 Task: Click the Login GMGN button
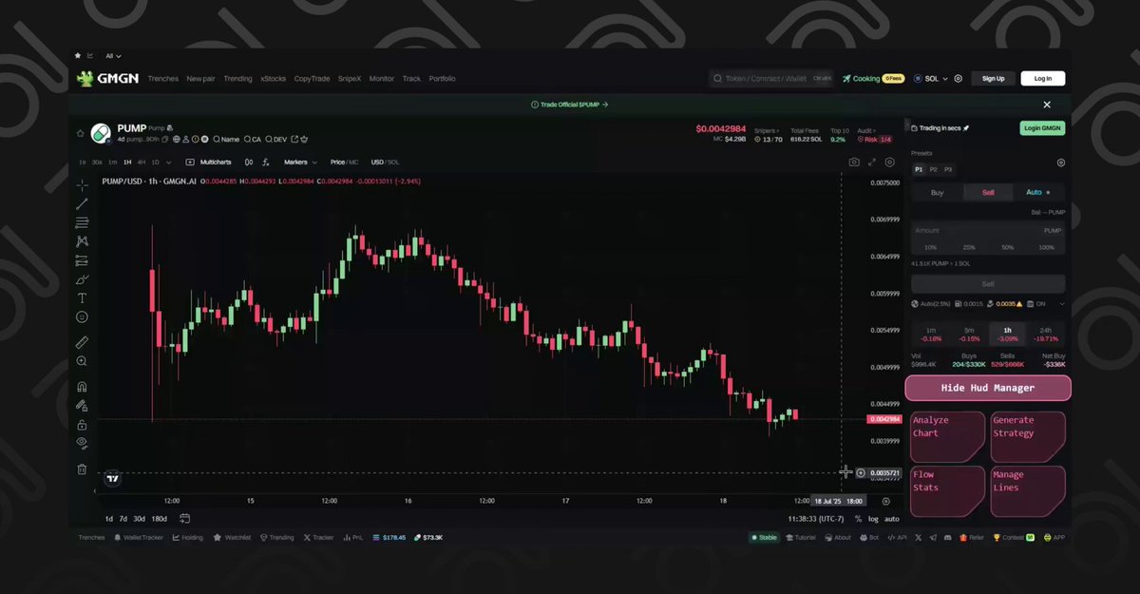tap(1043, 128)
